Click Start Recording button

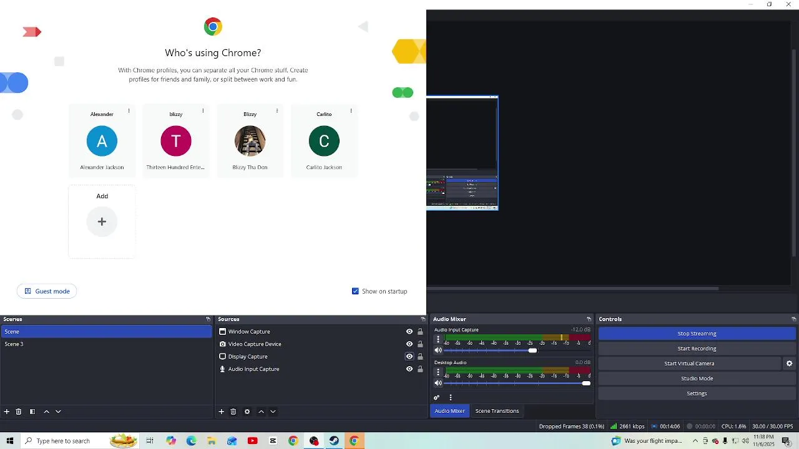(697, 349)
